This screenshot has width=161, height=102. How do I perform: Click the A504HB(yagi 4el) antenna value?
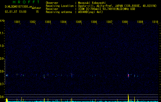tap(90, 12)
